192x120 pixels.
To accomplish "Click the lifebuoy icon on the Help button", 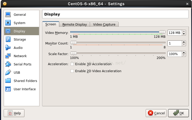I will pyautogui.click(x=10, y=113).
